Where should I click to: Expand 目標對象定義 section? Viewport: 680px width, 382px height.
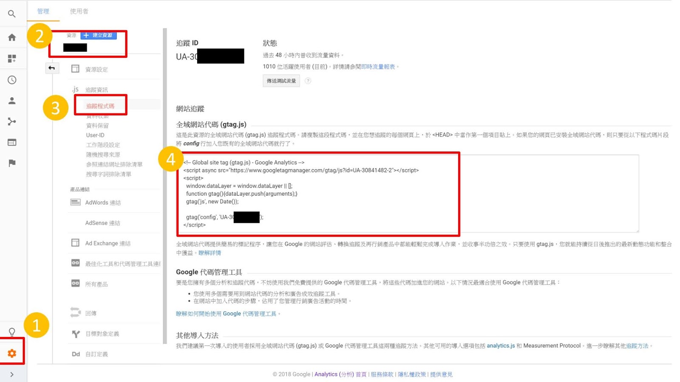tap(102, 334)
